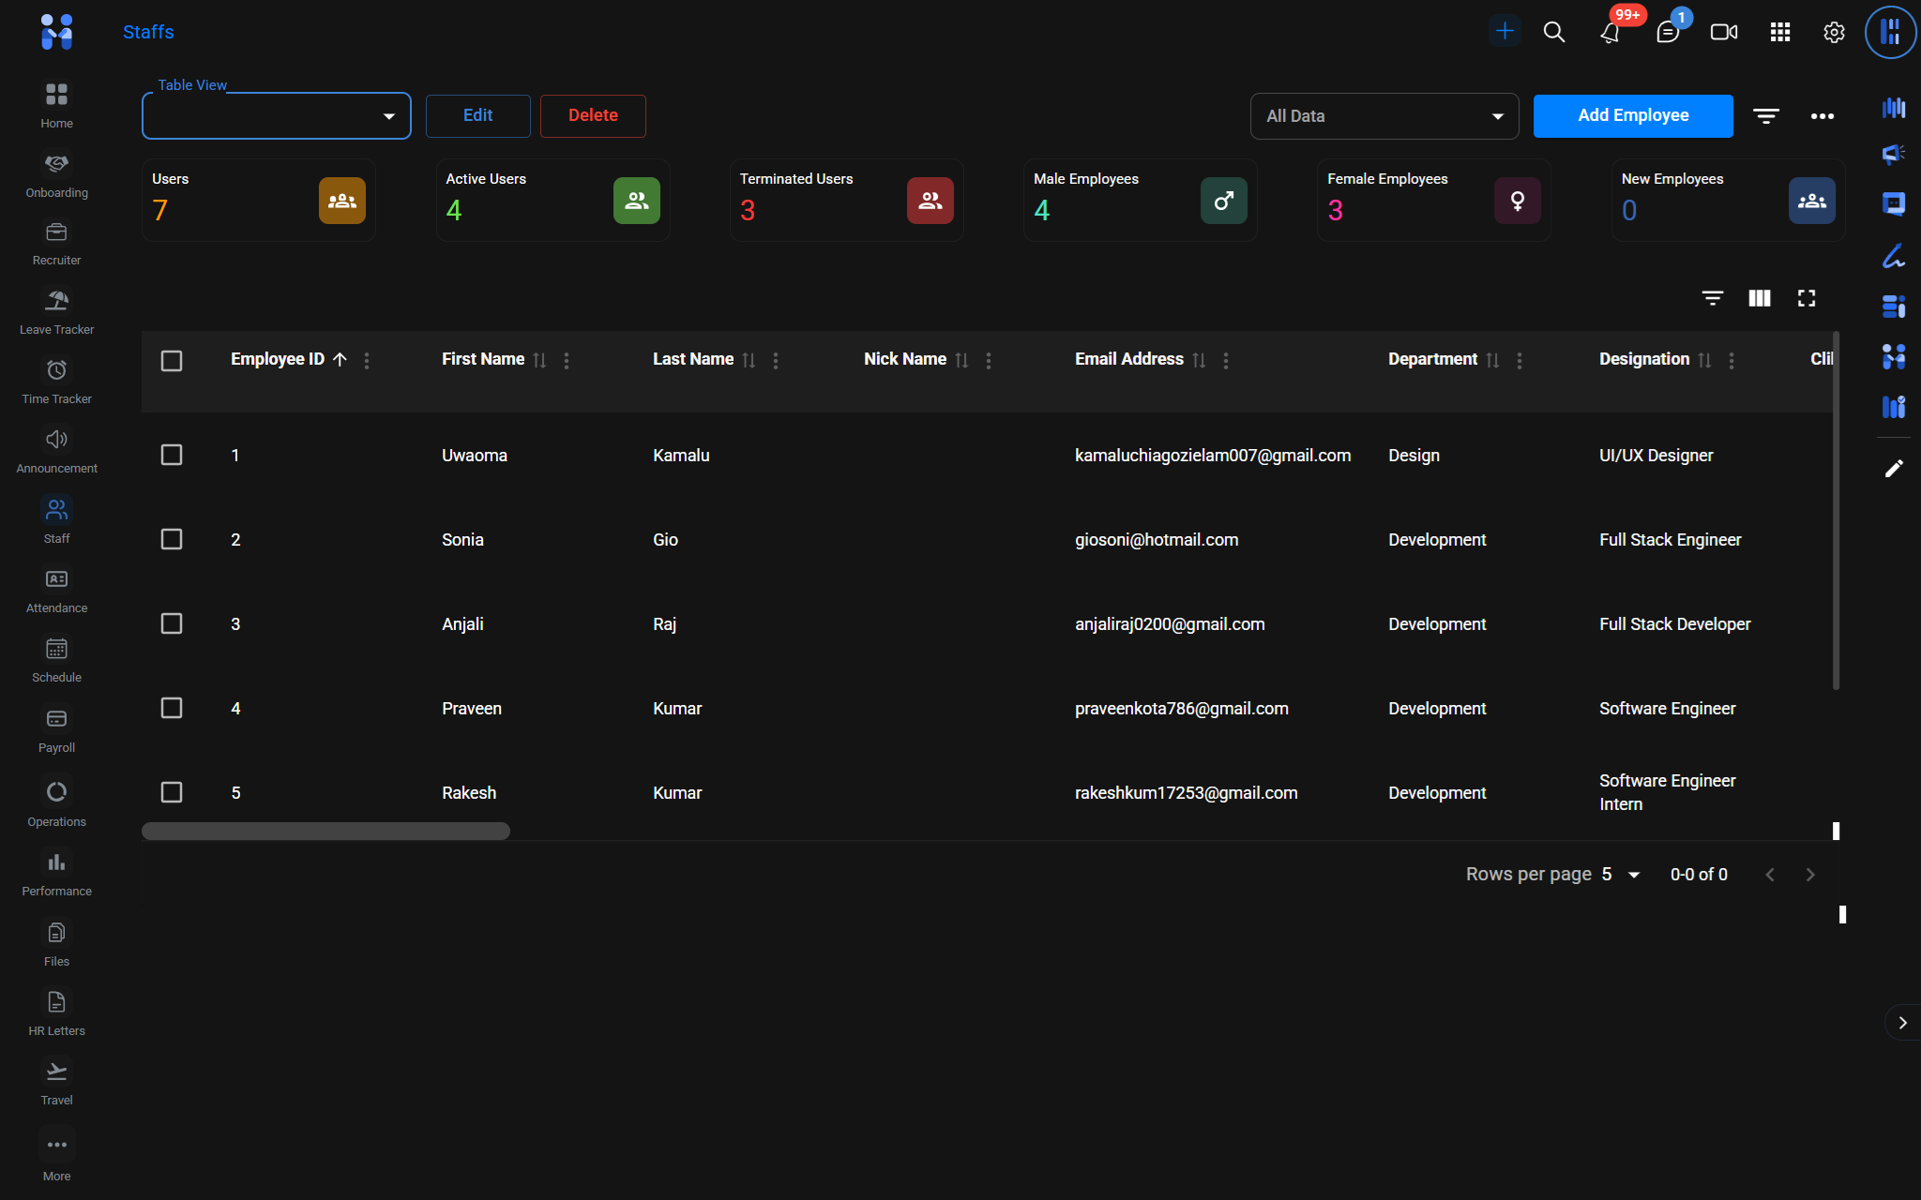Tick checkbox for employee Anjali Raj

tap(172, 623)
